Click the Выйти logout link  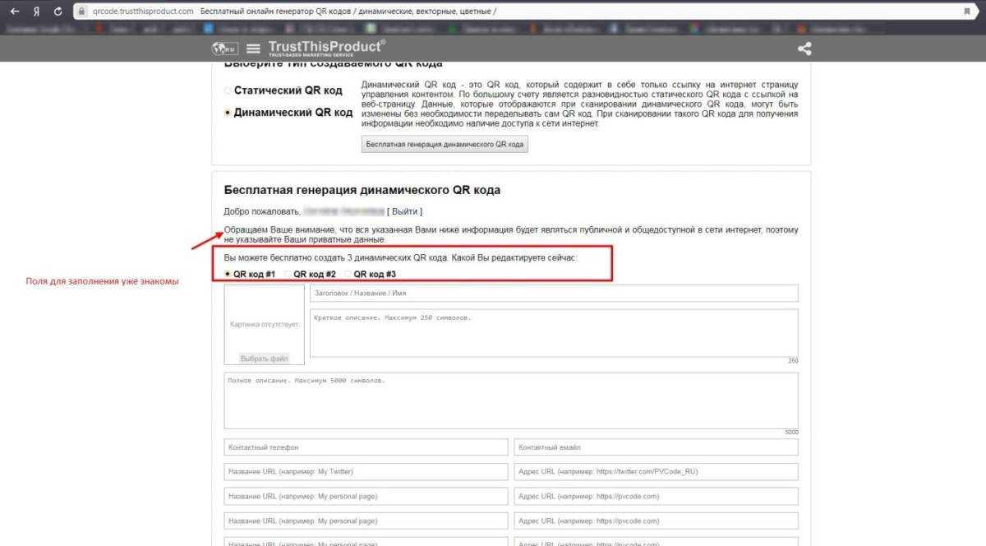[404, 211]
